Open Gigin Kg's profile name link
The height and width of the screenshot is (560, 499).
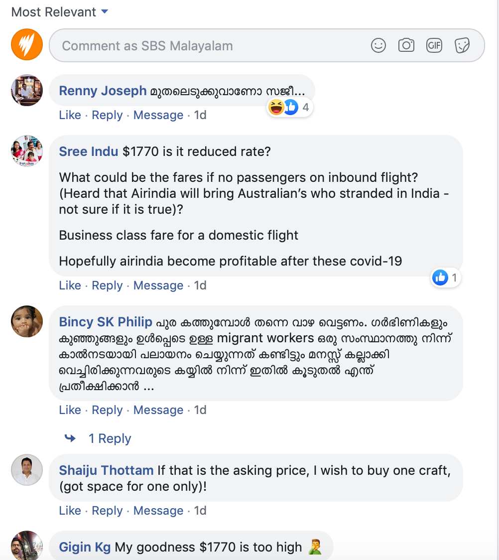[x=85, y=547]
